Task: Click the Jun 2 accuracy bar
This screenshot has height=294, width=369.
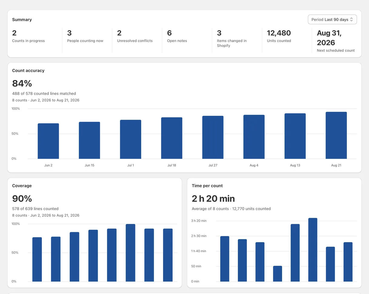Action: coord(48,141)
